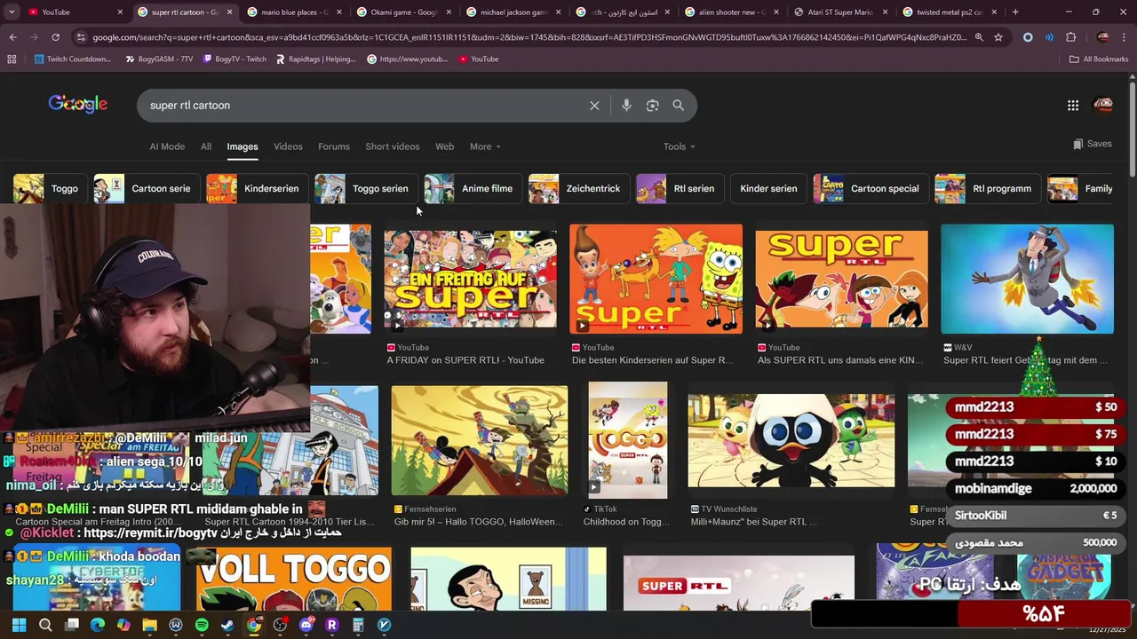Filter by the Rtl programm chip

tap(987, 188)
